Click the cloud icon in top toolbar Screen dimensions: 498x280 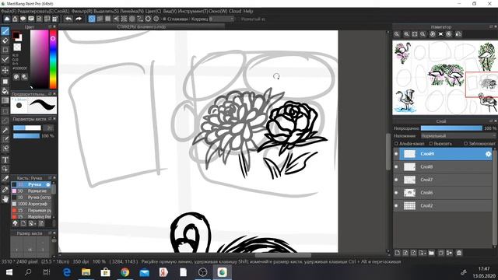[x=7, y=19]
